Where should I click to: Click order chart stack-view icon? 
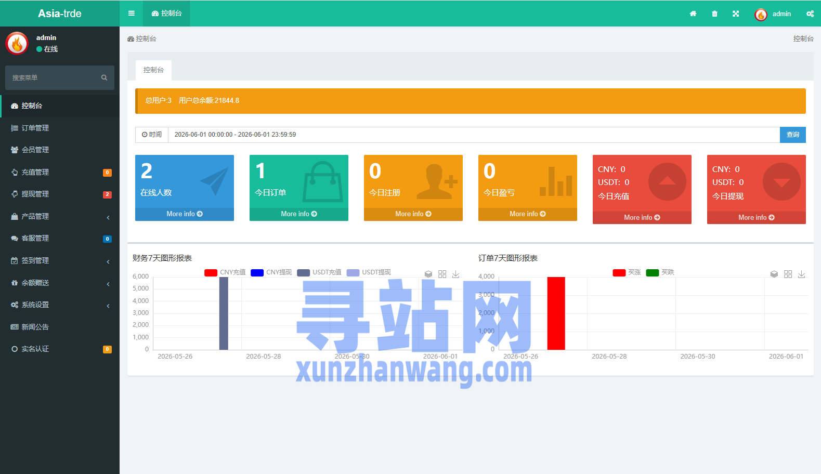point(774,274)
